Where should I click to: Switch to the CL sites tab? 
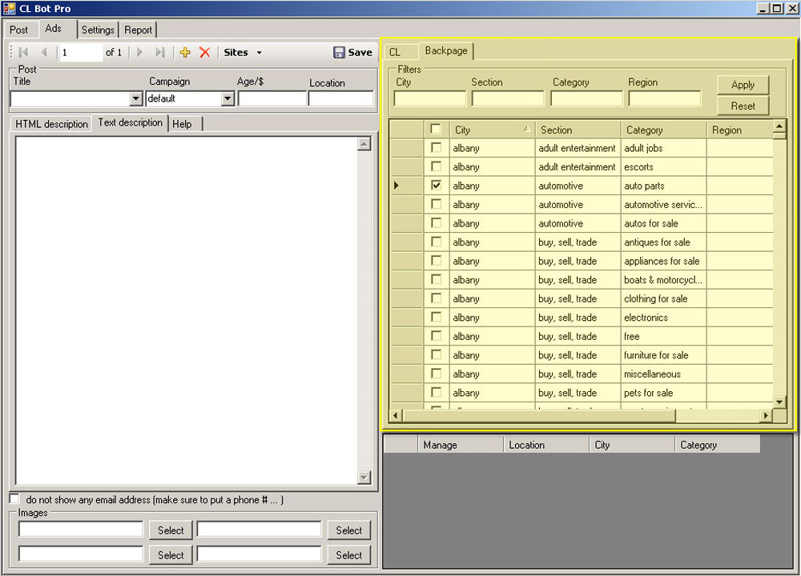(x=395, y=52)
